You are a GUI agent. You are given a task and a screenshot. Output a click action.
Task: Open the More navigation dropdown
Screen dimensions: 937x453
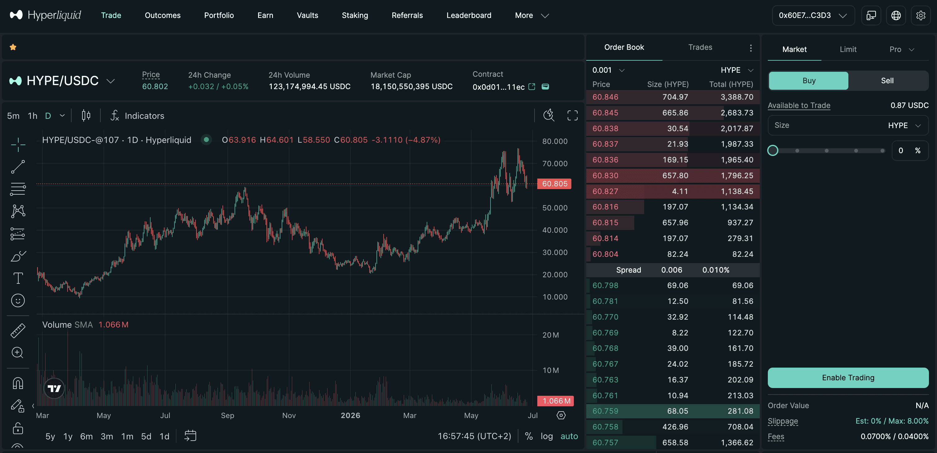pyautogui.click(x=531, y=15)
